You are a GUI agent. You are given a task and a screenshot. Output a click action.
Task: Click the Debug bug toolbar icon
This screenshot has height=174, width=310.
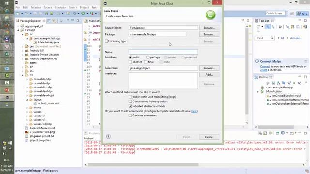(75, 14)
